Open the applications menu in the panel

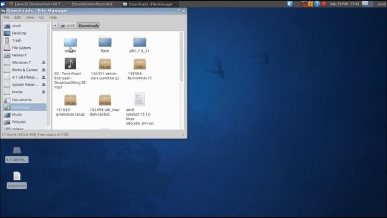(3, 4)
